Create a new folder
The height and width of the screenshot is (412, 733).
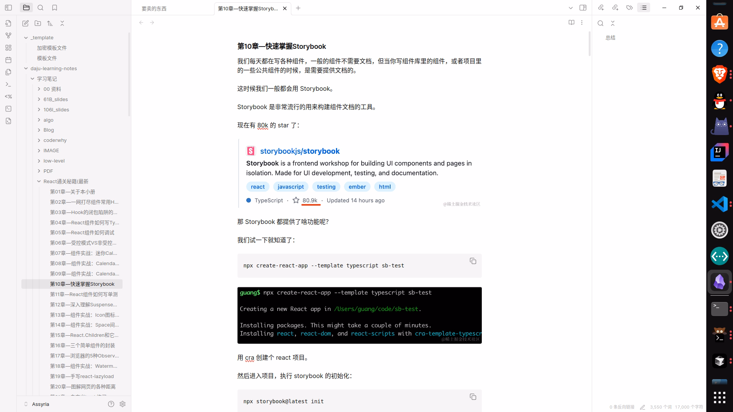point(38,23)
